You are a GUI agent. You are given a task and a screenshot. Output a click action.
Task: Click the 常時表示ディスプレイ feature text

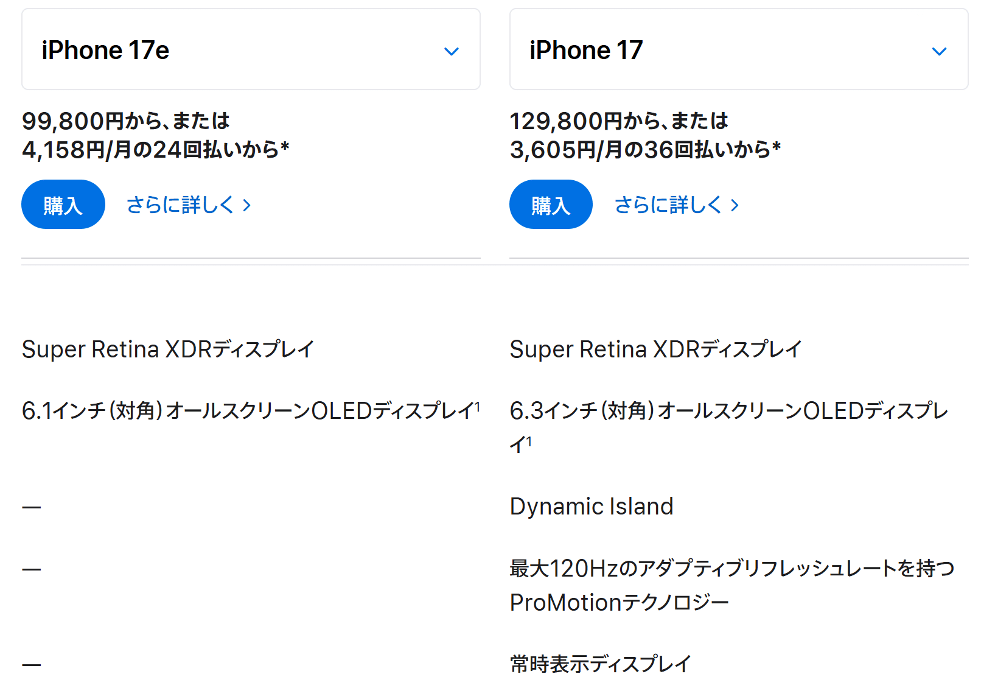click(x=601, y=664)
